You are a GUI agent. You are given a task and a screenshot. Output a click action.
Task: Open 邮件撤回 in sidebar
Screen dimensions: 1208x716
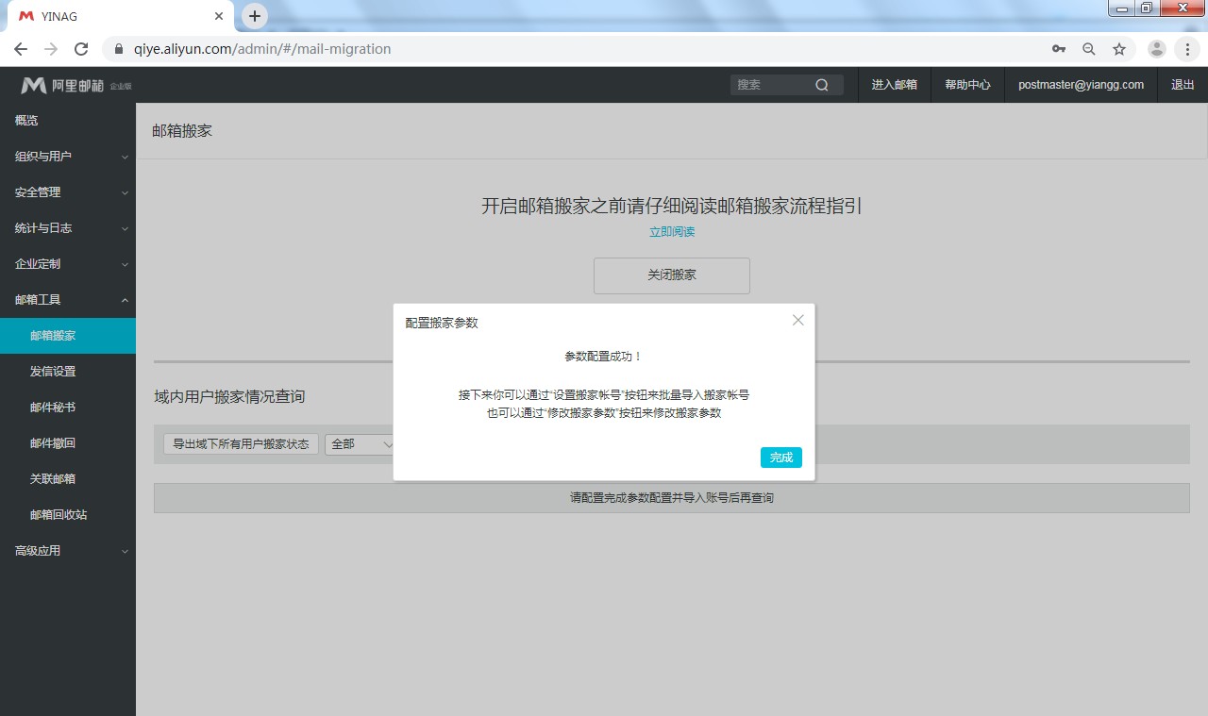tap(68, 443)
